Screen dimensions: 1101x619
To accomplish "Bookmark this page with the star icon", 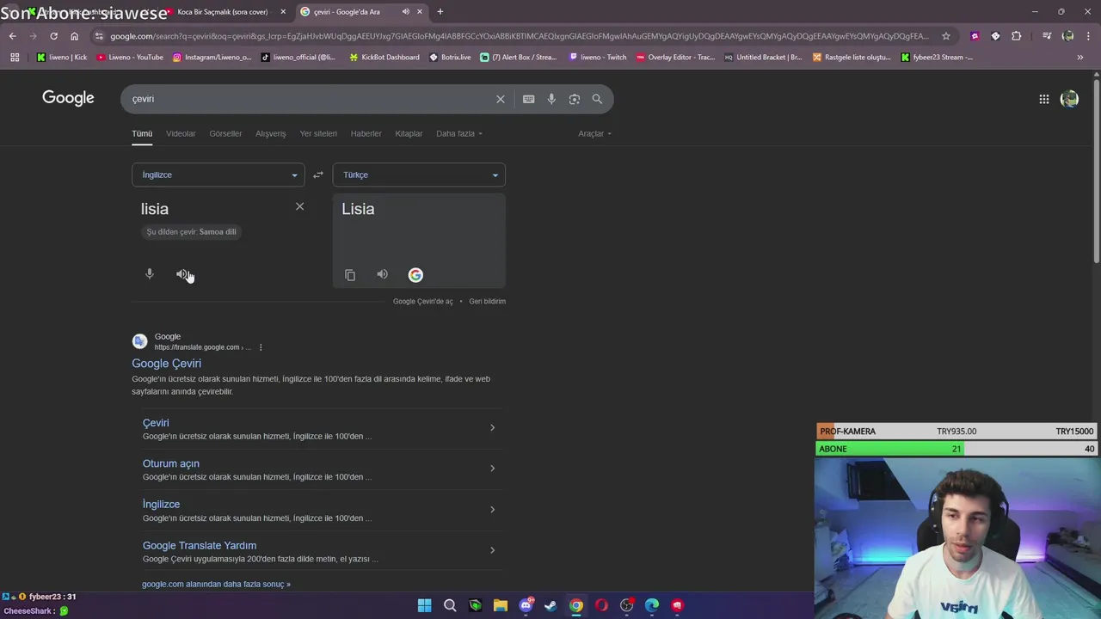I will [x=946, y=36].
